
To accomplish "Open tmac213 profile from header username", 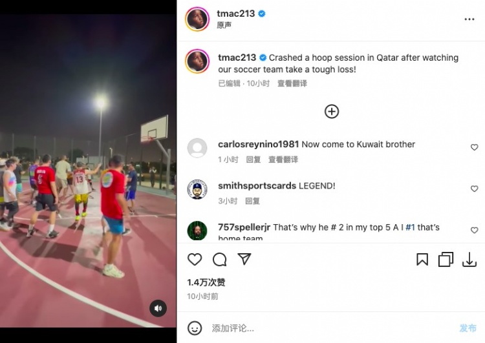I will [235, 14].
